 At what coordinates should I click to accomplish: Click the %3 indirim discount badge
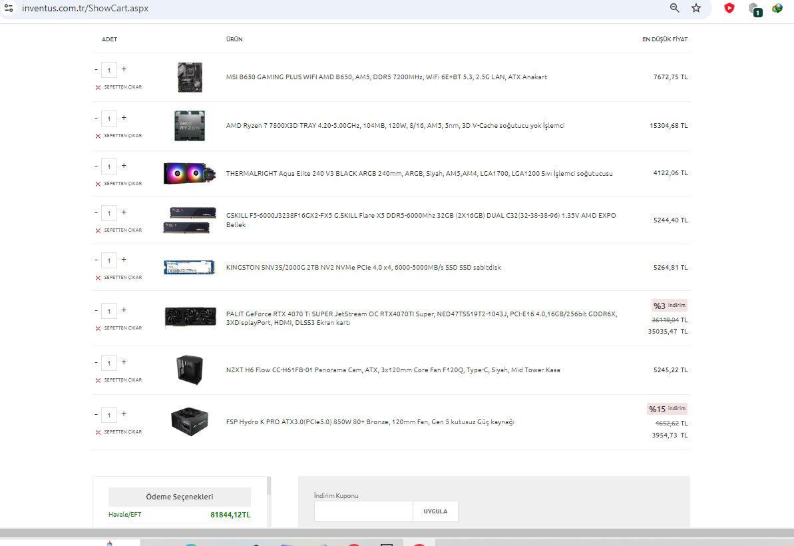670,306
